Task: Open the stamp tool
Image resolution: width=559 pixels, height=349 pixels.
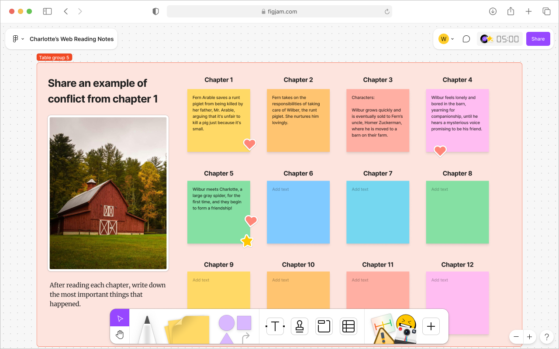Action: [x=299, y=326]
